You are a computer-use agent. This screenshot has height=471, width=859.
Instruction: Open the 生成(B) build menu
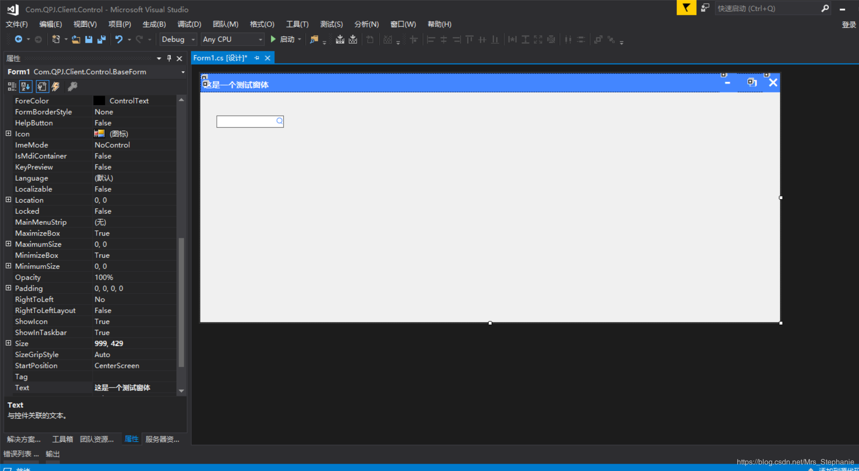(x=154, y=24)
